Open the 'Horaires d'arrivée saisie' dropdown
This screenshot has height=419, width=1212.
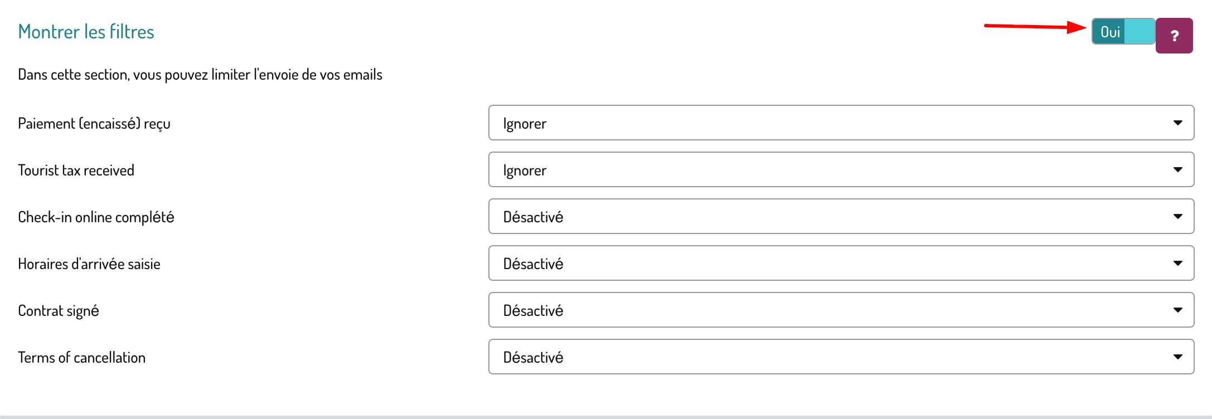point(841,263)
